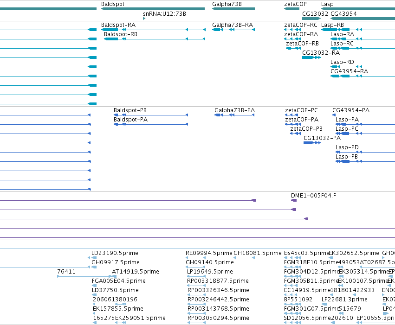Viewport: 395px width, 325px height.
Task: Click the DME1-005F04.F feature label
Action: click(x=313, y=196)
